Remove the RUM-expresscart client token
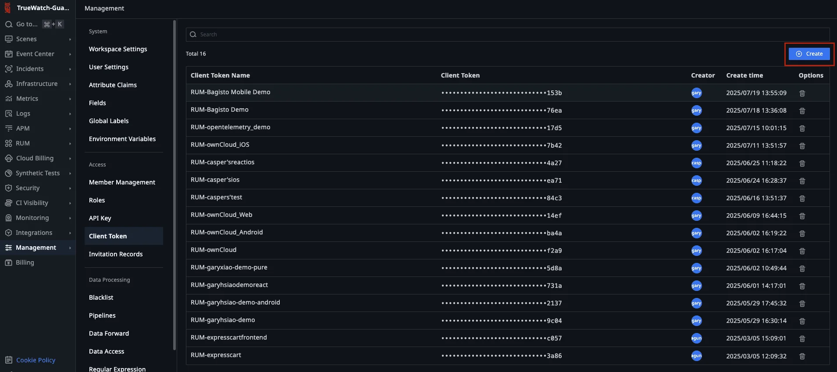The width and height of the screenshot is (837, 372). coord(802,356)
